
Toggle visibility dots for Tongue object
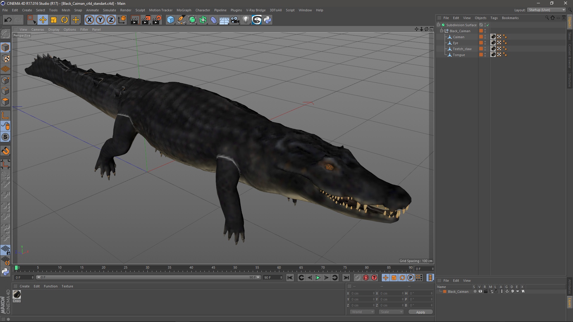[485, 55]
